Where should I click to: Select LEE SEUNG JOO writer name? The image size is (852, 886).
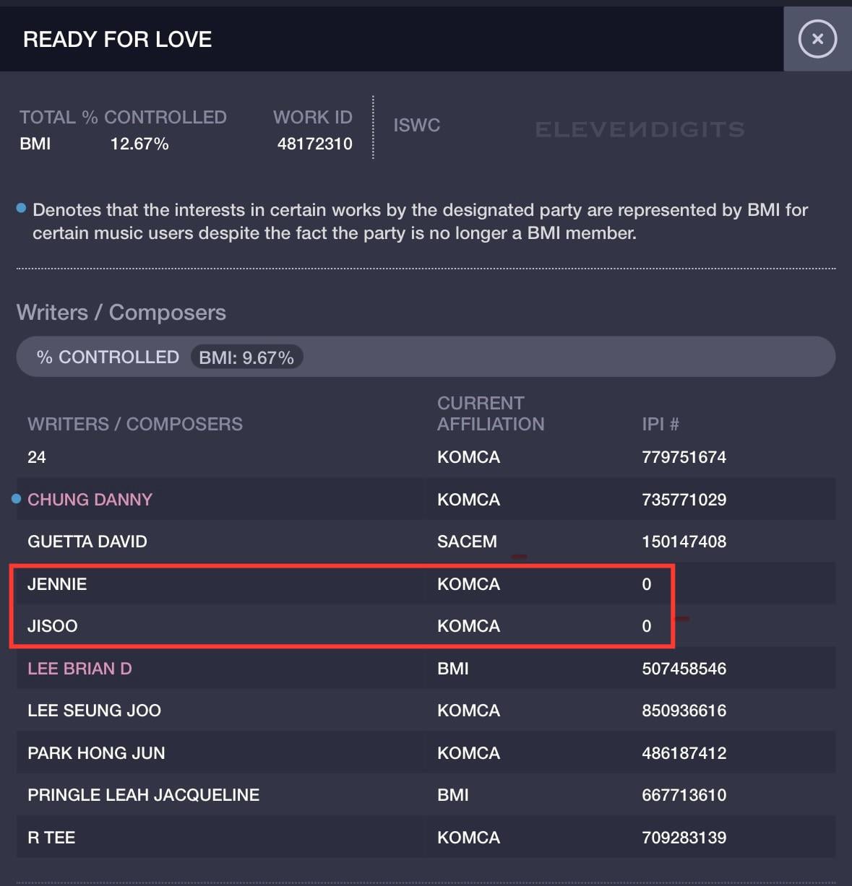coord(94,711)
